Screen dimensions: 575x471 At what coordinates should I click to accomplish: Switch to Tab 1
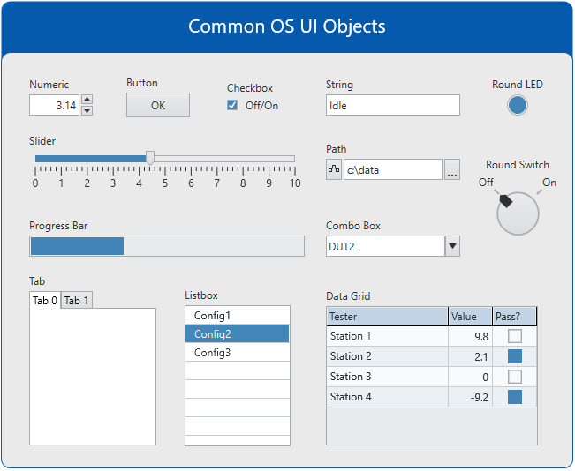click(77, 301)
